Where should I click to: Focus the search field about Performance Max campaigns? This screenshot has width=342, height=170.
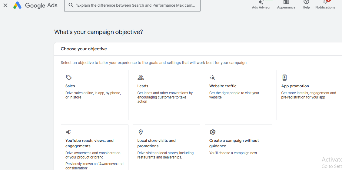pos(132,5)
